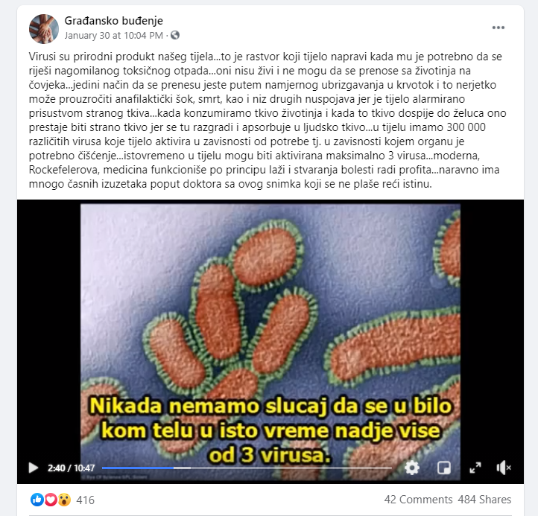Open the Građansko buđenje page name link

(x=113, y=21)
